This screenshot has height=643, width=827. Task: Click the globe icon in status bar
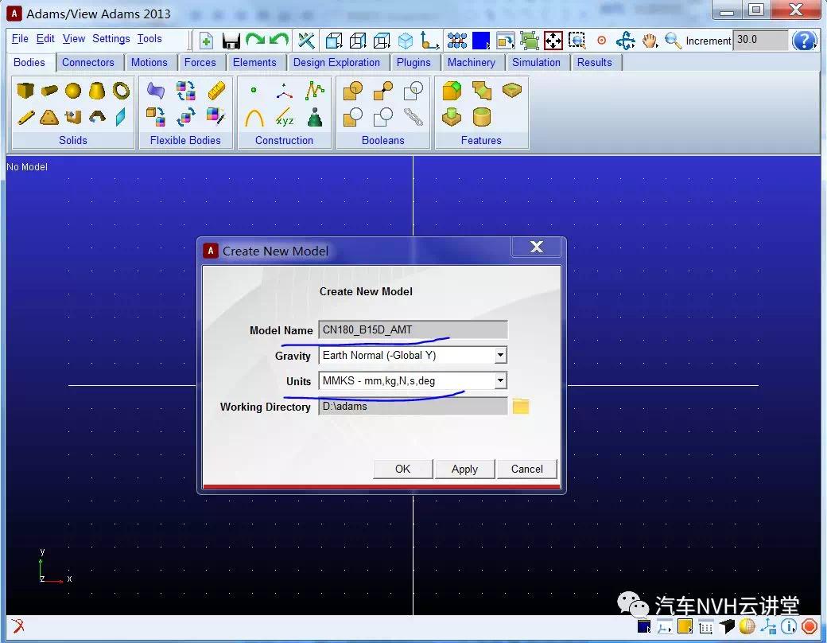[747, 626]
